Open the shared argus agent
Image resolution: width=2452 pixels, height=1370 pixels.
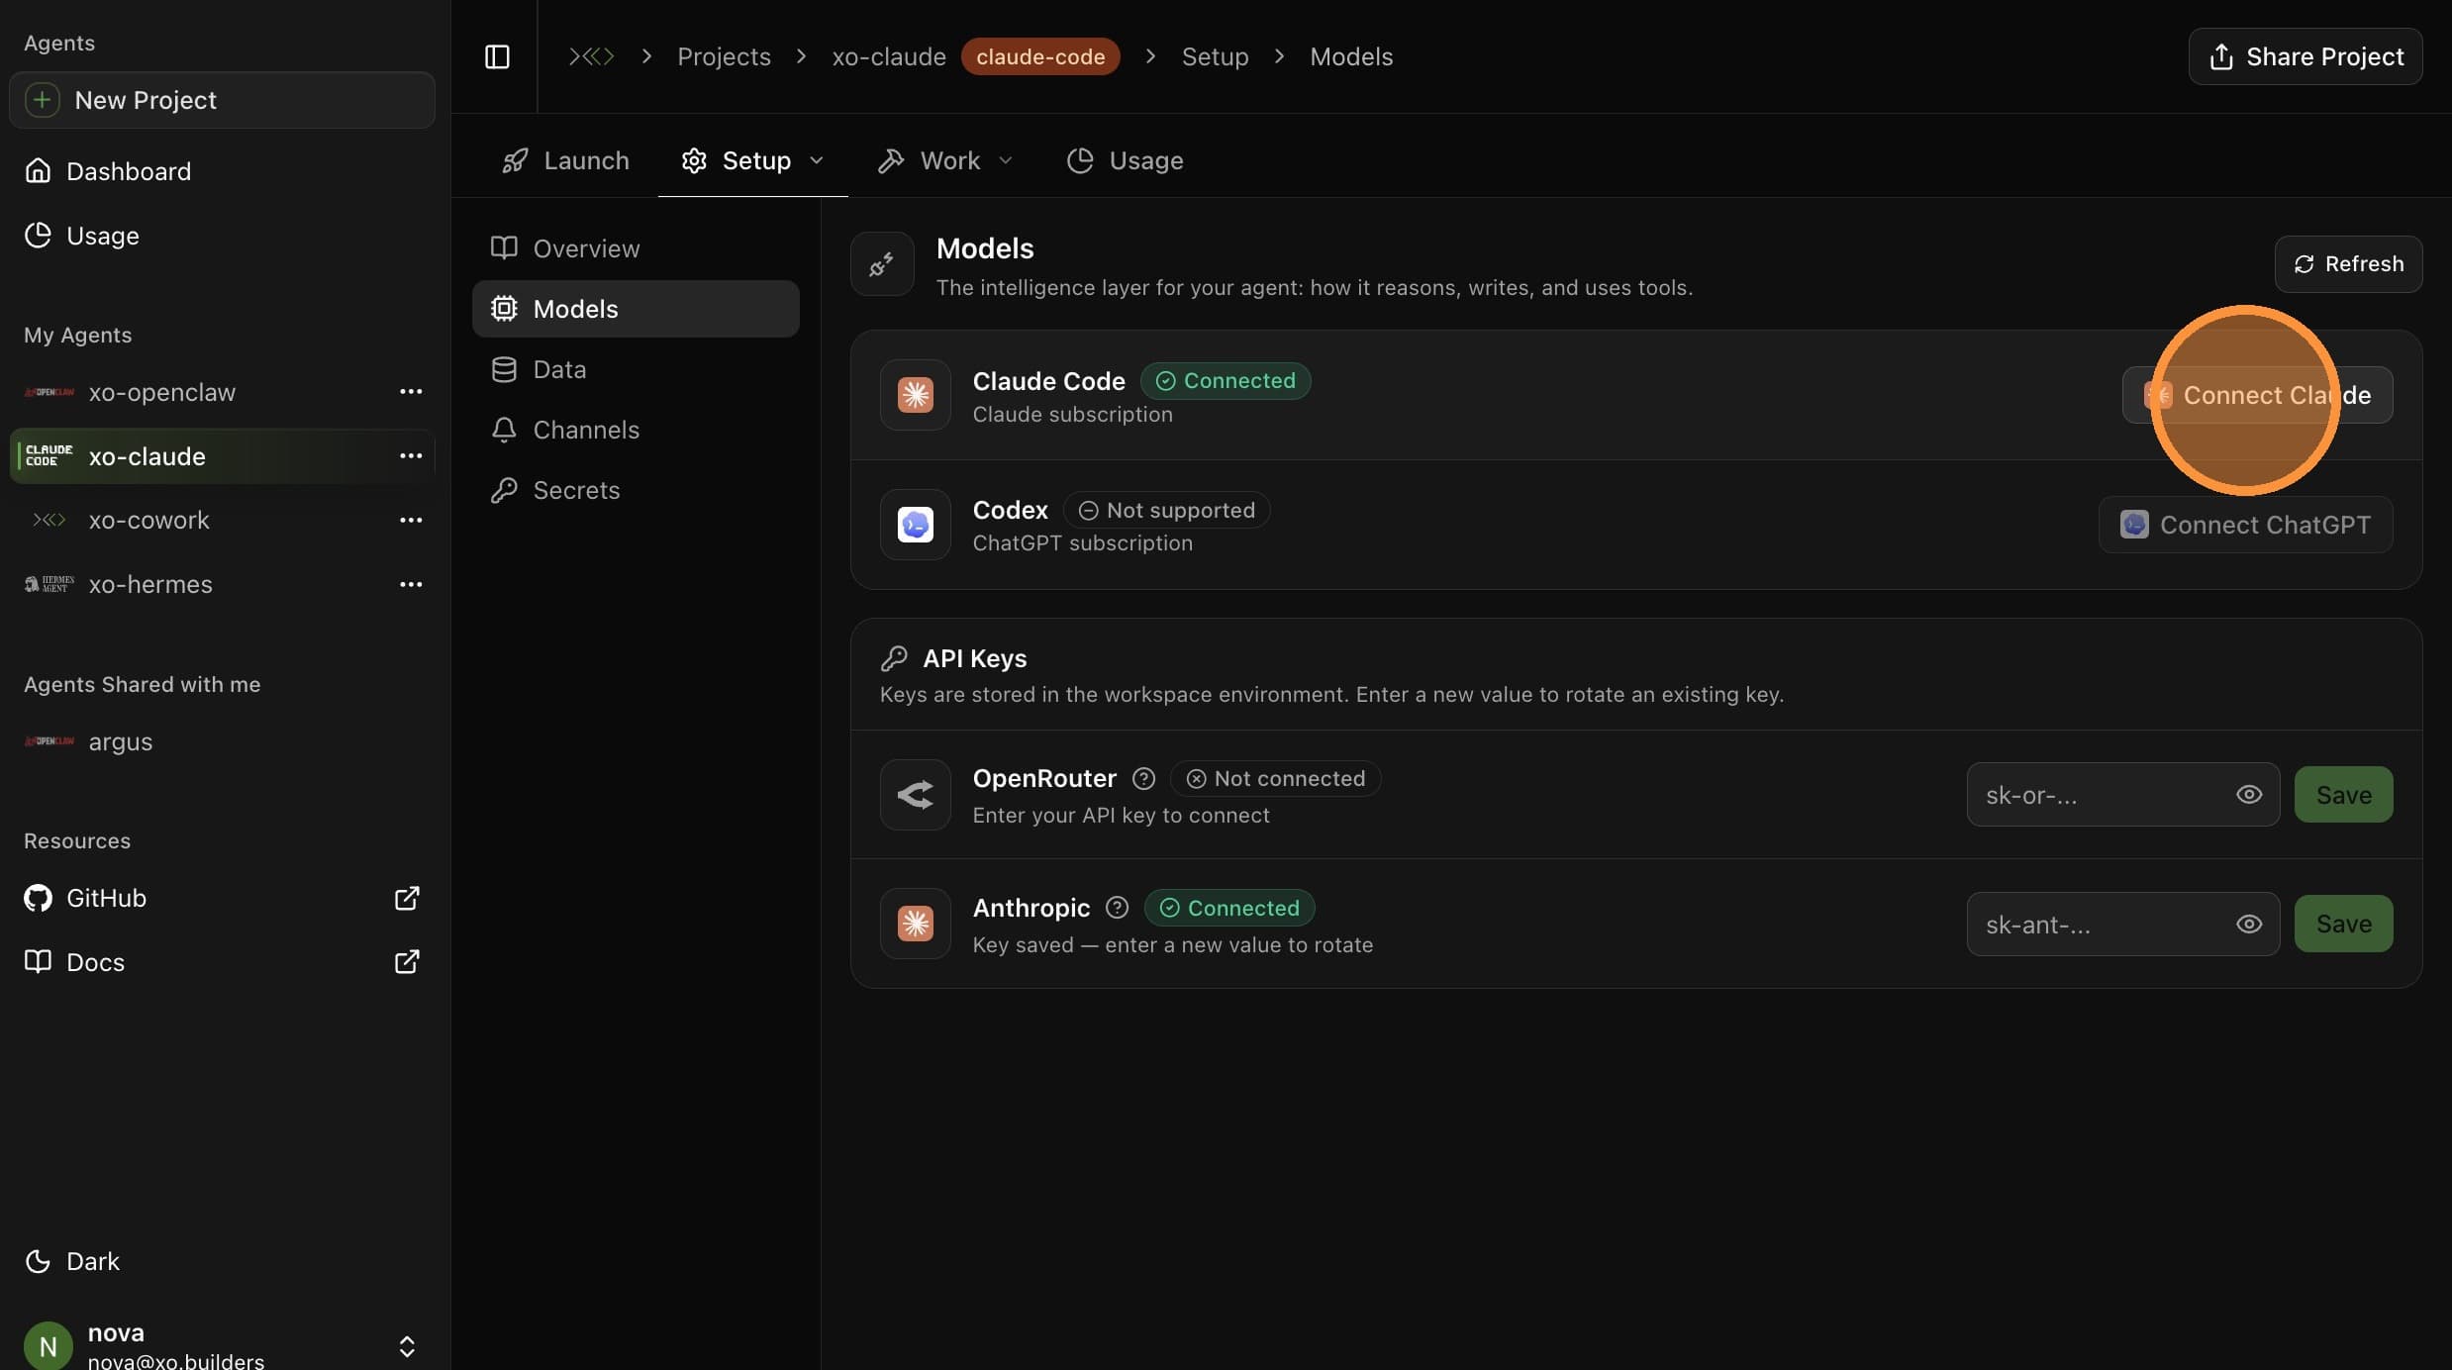point(222,741)
